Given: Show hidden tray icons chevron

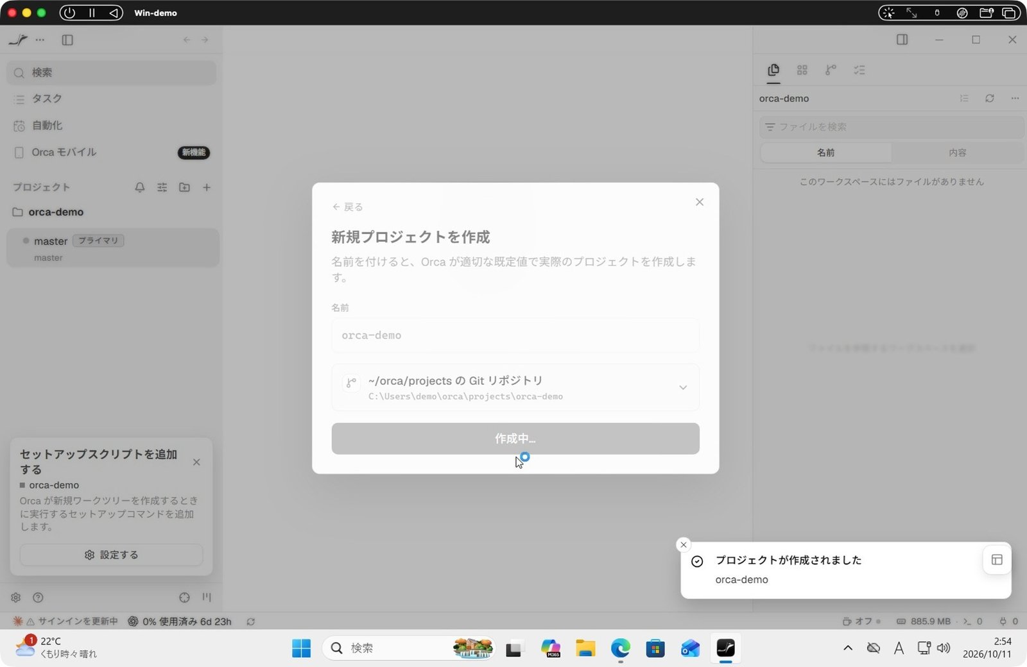Looking at the screenshot, I should pyautogui.click(x=848, y=648).
